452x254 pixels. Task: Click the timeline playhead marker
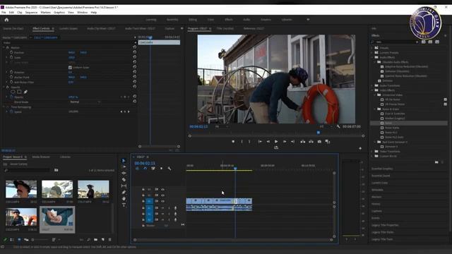tap(235, 168)
